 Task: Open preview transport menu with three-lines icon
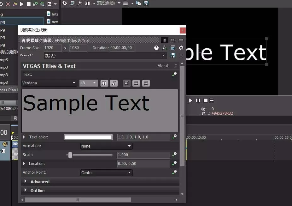212,100
